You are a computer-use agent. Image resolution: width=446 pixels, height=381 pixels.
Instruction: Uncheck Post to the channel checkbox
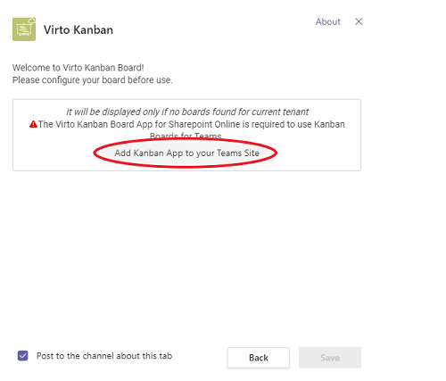tap(23, 356)
